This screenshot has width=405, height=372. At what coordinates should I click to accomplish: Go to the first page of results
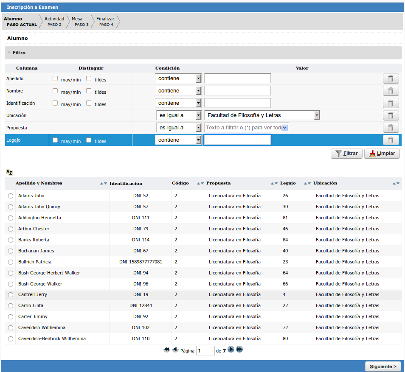pyautogui.click(x=167, y=350)
